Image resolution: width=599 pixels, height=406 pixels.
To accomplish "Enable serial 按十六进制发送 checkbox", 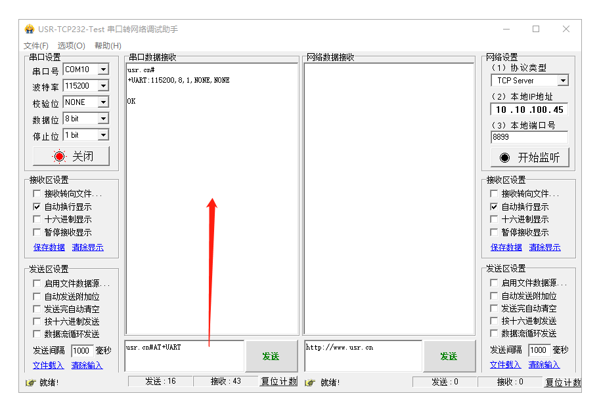I will tap(37, 321).
